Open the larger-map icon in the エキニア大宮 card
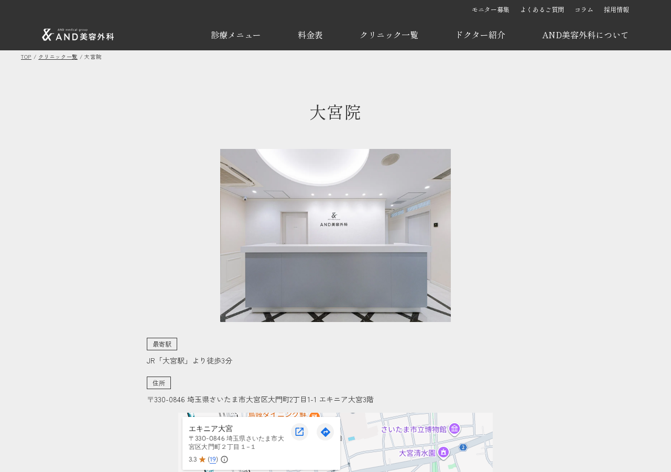 [299, 432]
